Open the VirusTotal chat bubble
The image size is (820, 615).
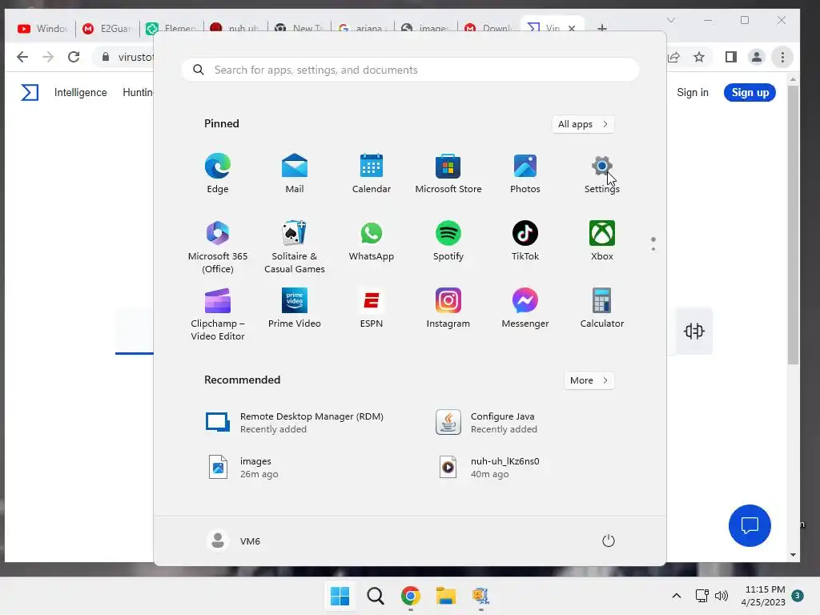(x=750, y=525)
